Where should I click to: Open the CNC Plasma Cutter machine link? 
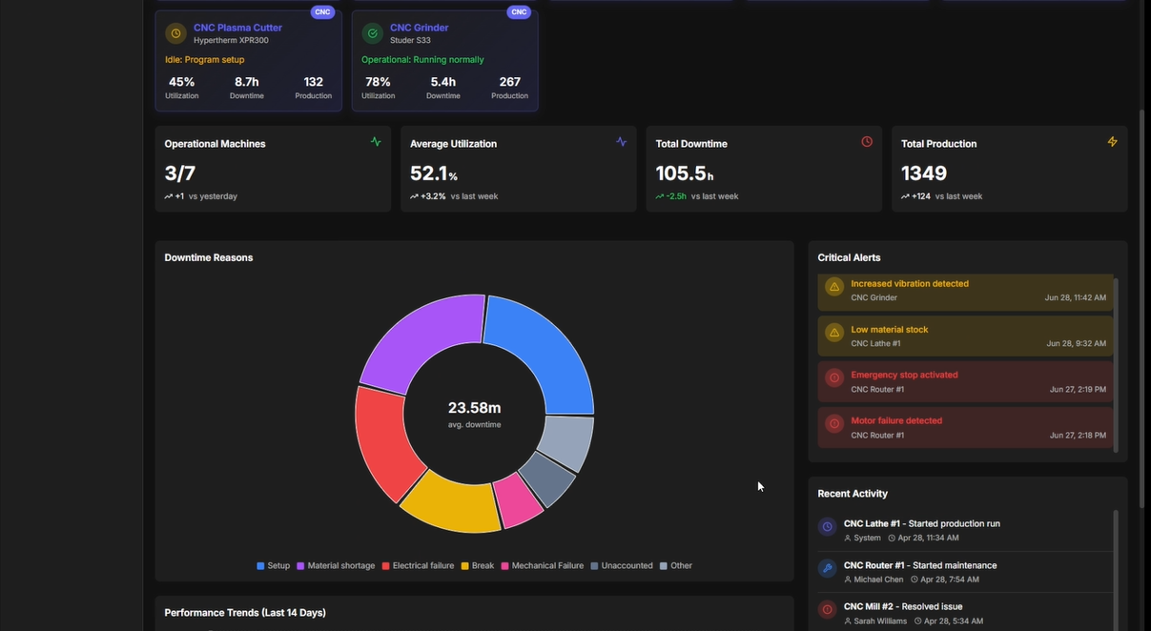tap(237, 28)
